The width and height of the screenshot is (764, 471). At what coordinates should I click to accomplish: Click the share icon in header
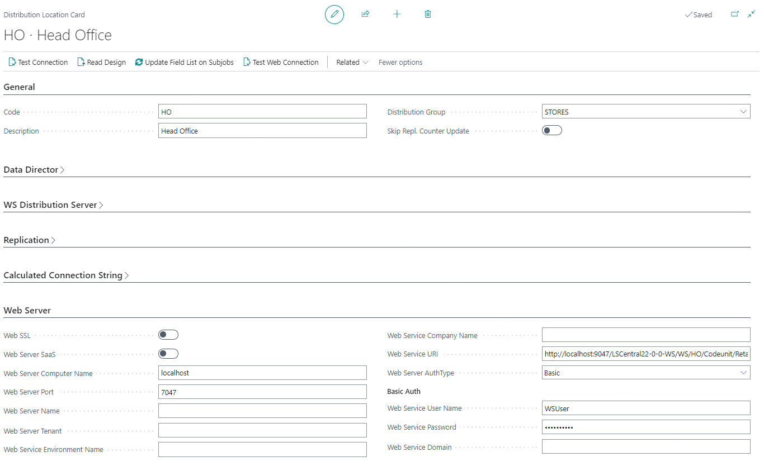pos(365,14)
